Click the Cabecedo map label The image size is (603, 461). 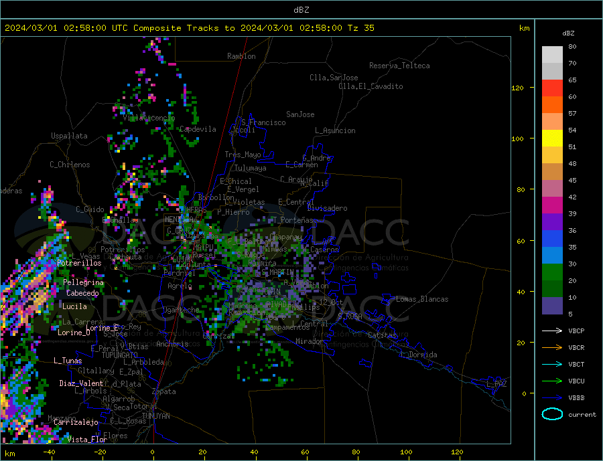[x=82, y=293]
